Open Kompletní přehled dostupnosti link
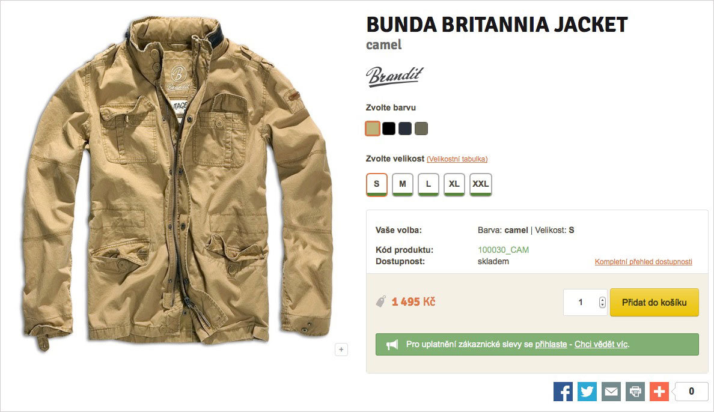 pyautogui.click(x=644, y=262)
